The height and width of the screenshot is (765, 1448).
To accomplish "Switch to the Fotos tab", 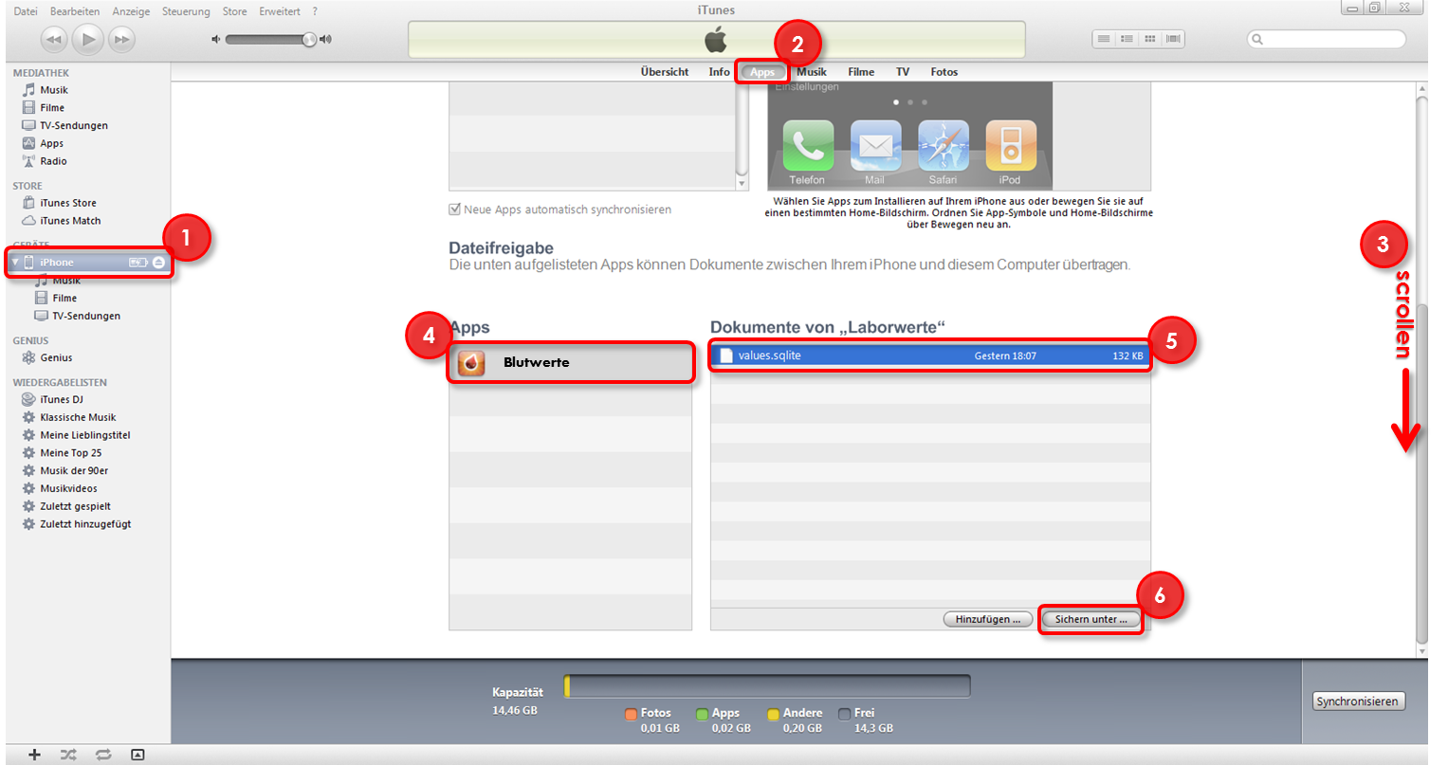I will (944, 72).
